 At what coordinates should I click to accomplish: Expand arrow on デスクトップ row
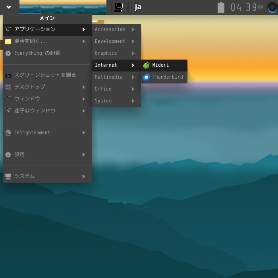pyautogui.click(x=84, y=87)
